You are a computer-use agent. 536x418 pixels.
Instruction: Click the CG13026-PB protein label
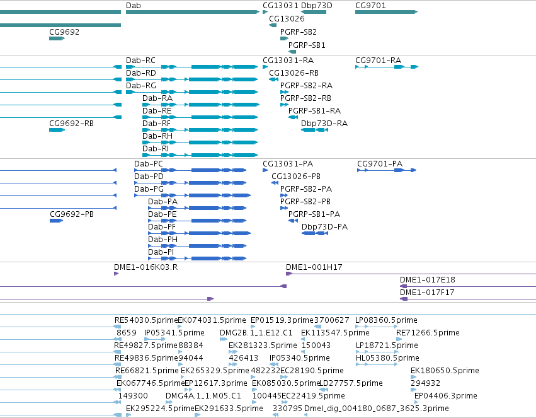296,177
